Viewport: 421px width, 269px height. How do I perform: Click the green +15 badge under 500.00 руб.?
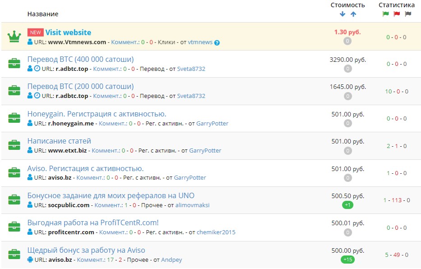[348, 260]
